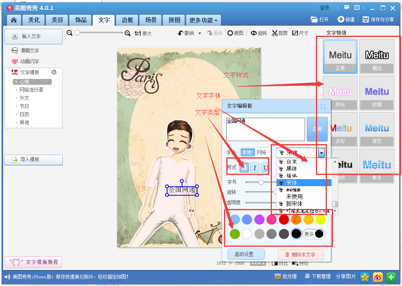Click the text input box containing 全国网通

pyautogui.click(x=266, y=129)
